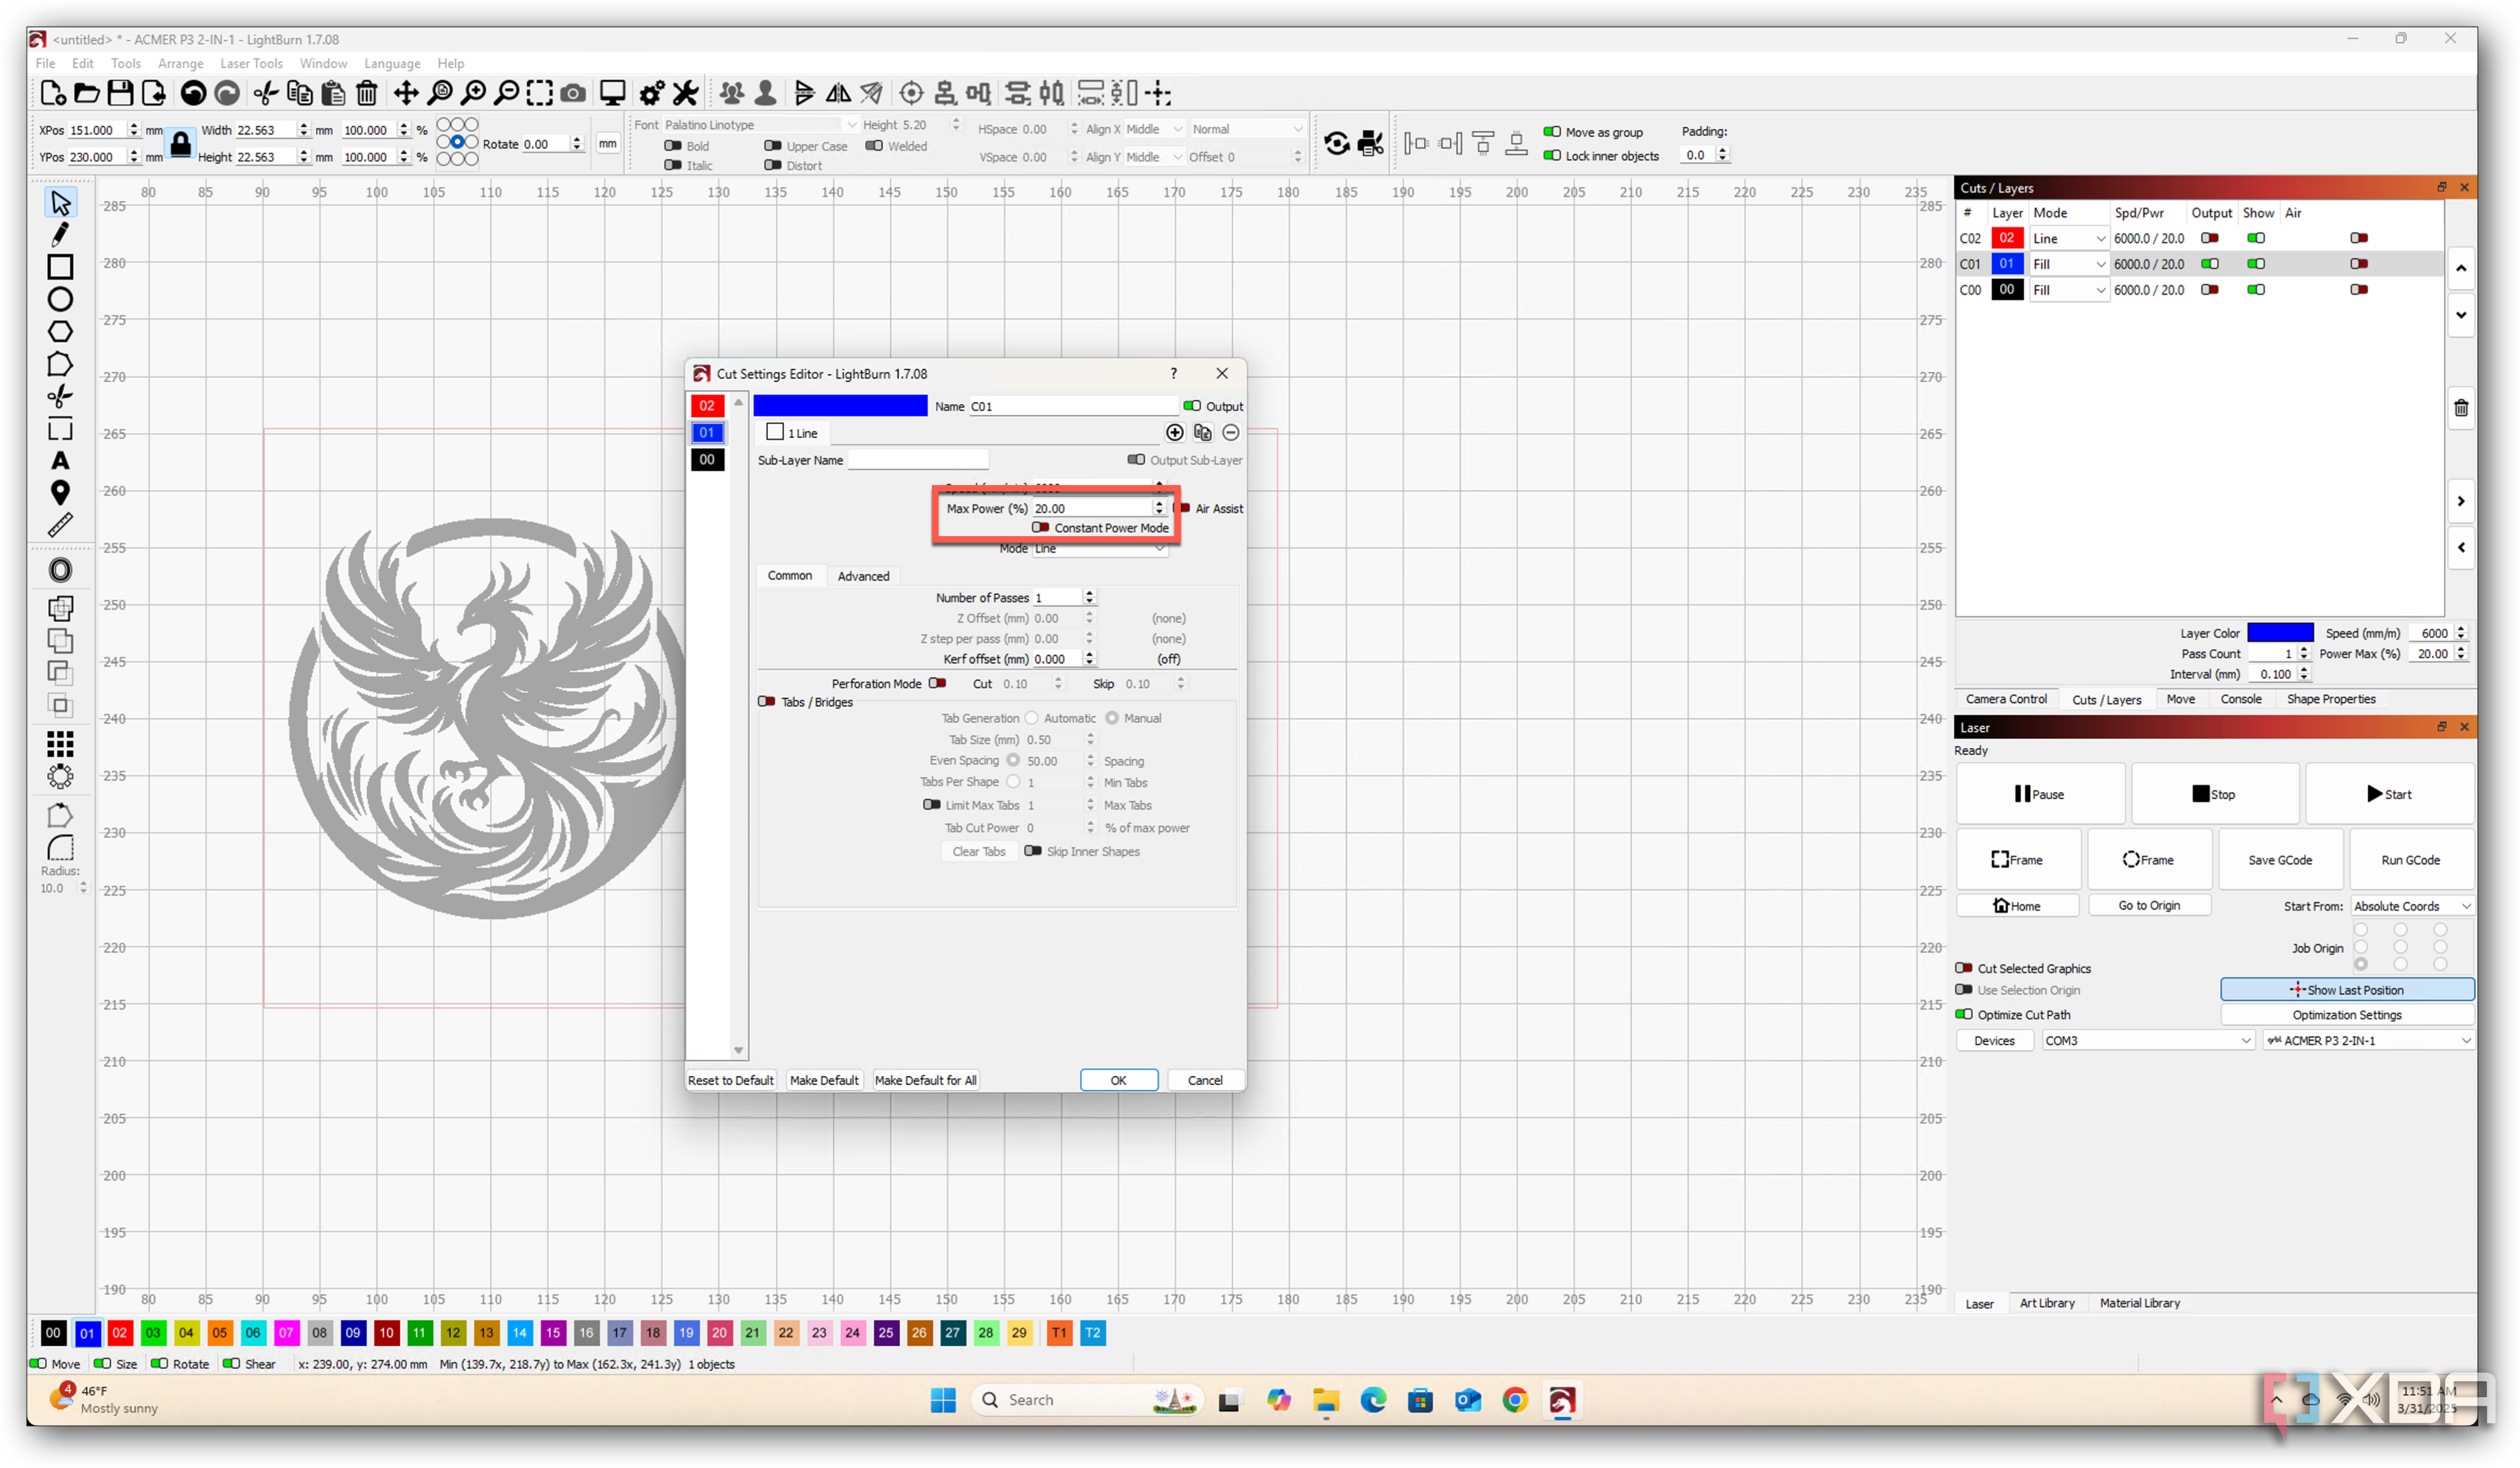
Task: Open the Device Settings wrench icon
Action: click(686, 93)
